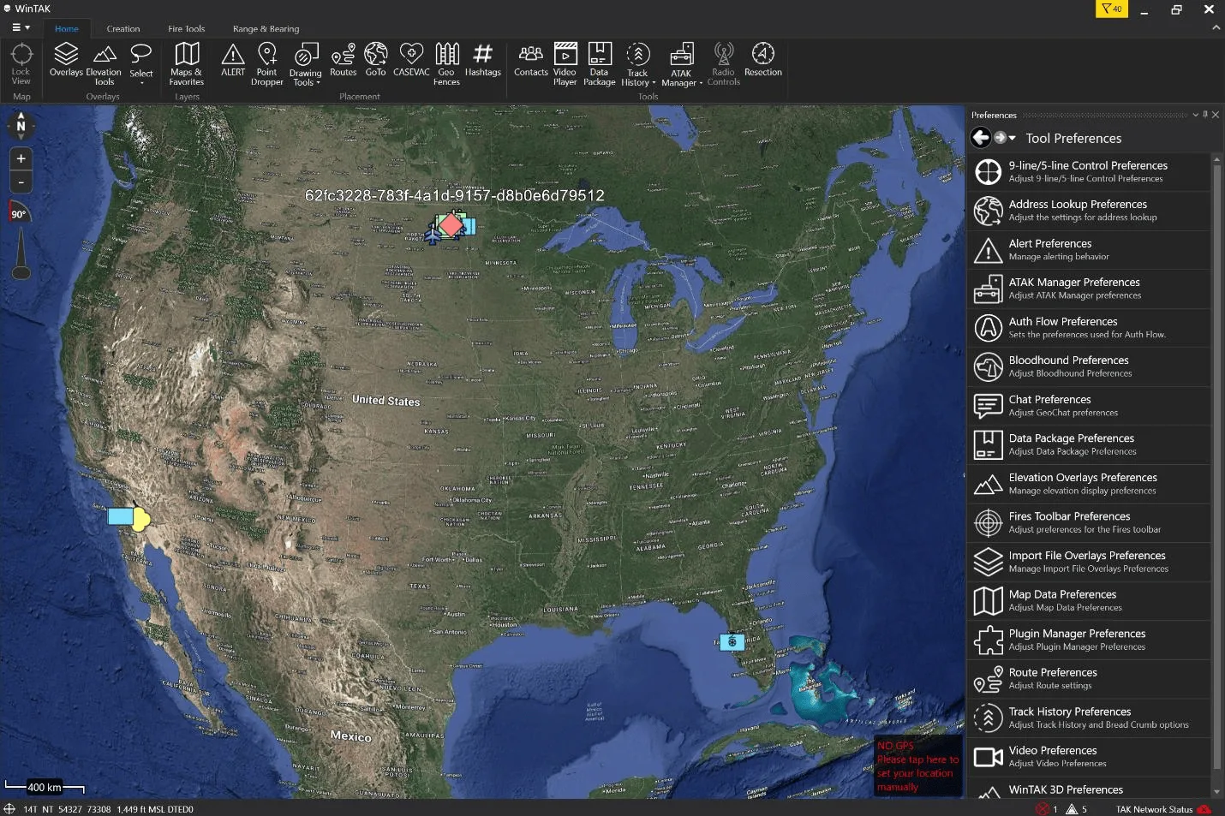Go back in the Preferences panel
The image size is (1225, 816).
(981, 137)
